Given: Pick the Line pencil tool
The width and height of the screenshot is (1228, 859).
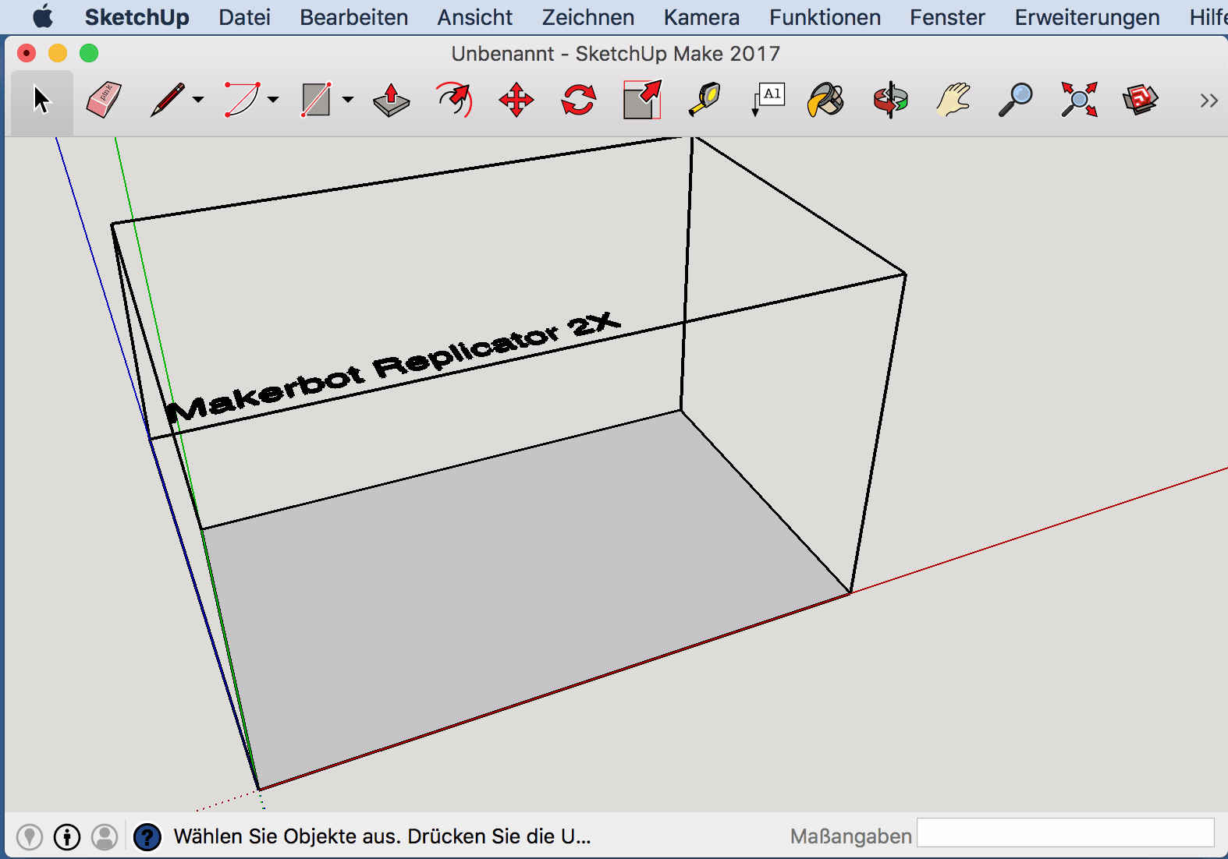Looking at the screenshot, I should 167,101.
